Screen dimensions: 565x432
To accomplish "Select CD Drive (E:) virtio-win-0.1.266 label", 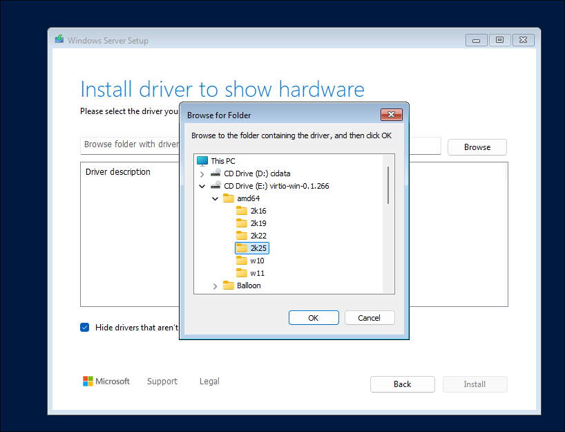I will coord(276,186).
